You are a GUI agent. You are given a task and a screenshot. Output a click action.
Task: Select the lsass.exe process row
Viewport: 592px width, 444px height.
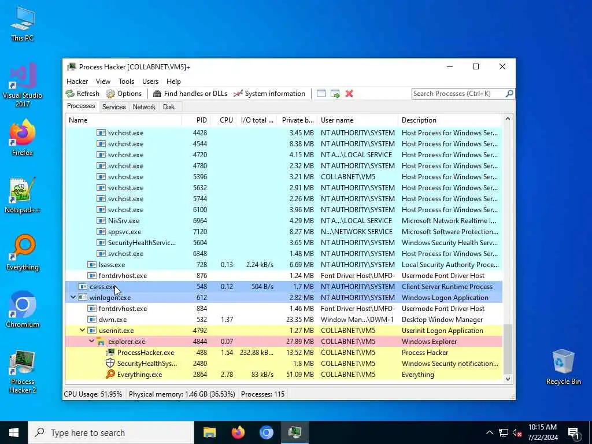coord(284,265)
